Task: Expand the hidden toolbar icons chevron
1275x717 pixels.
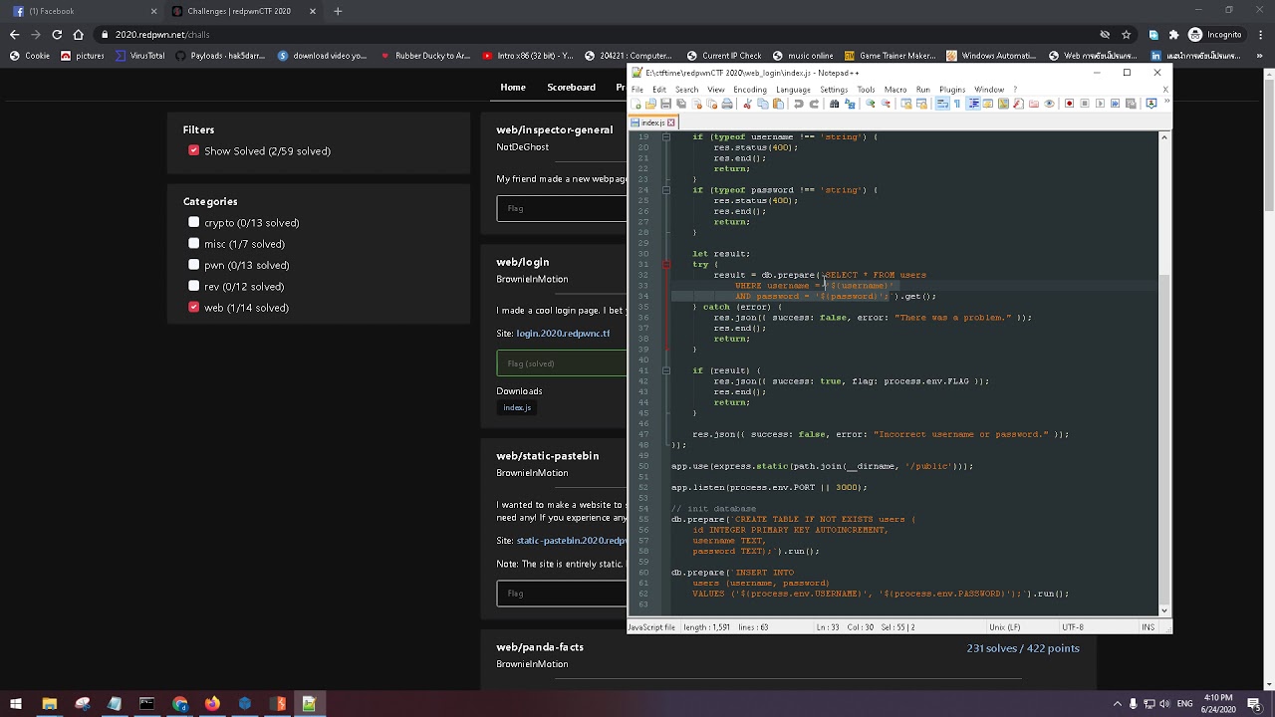Action: coord(1164,101)
